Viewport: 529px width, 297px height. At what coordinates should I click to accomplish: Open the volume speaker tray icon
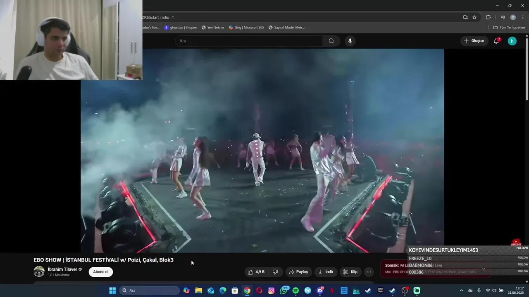(x=494, y=290)
